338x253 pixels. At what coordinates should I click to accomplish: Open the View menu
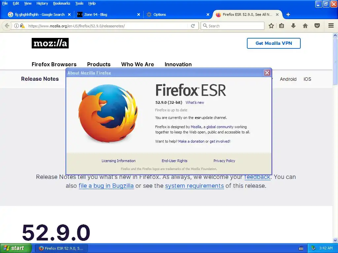click(x=28, y=3)
